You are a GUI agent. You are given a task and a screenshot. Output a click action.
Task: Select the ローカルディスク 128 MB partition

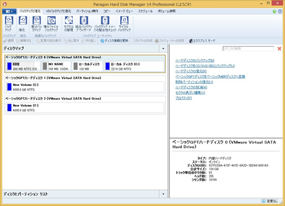87,67
